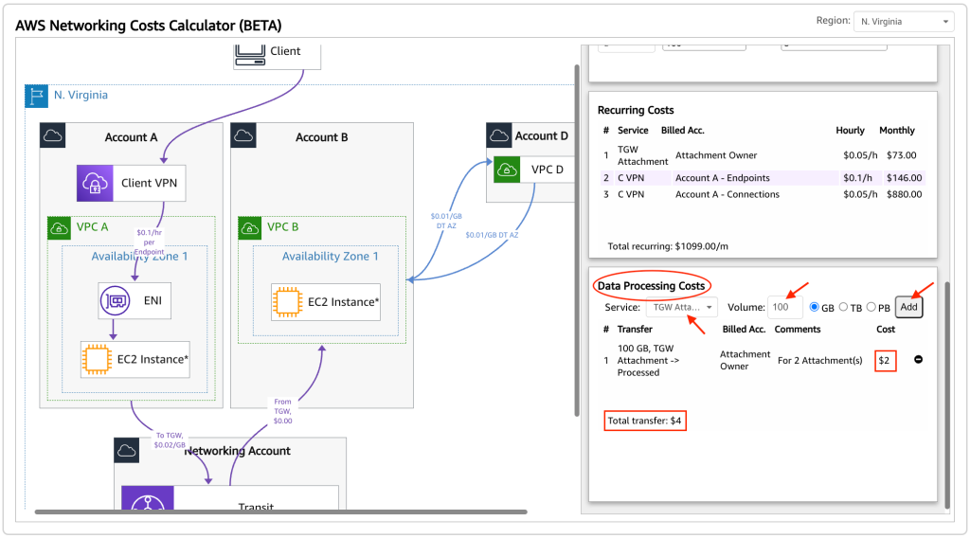Click the Total transfer: $4 text
Screen dimensions: 970x538
click(644, 421)
